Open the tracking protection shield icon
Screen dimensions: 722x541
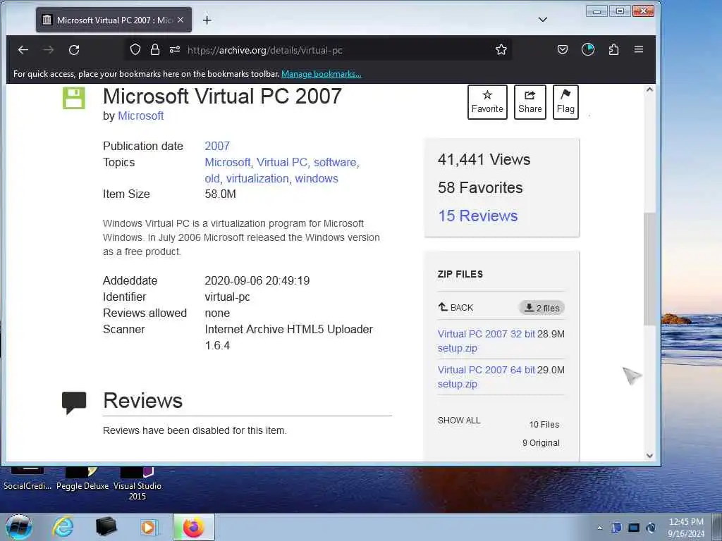pyautogui.click(x=135, y=50)
